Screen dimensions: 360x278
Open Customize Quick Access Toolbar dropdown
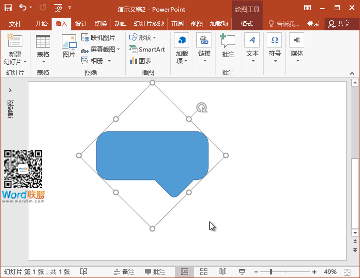[x=70, y=8]
